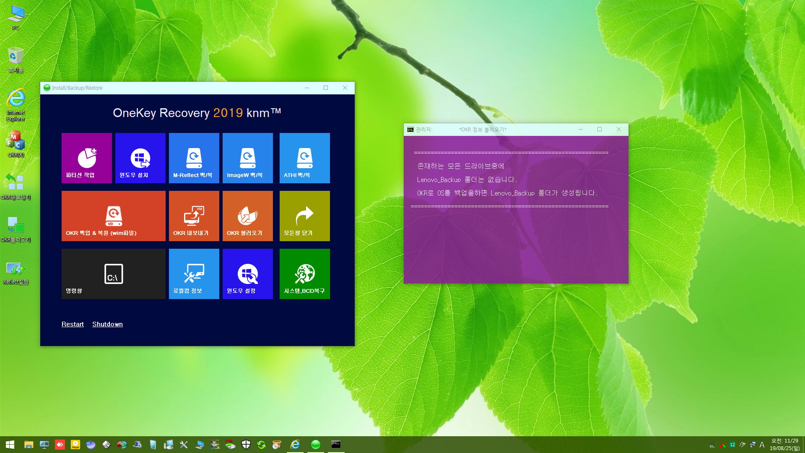Start OKR 백업 & 복원 (wim파일) tile

(x=114, y=216)
